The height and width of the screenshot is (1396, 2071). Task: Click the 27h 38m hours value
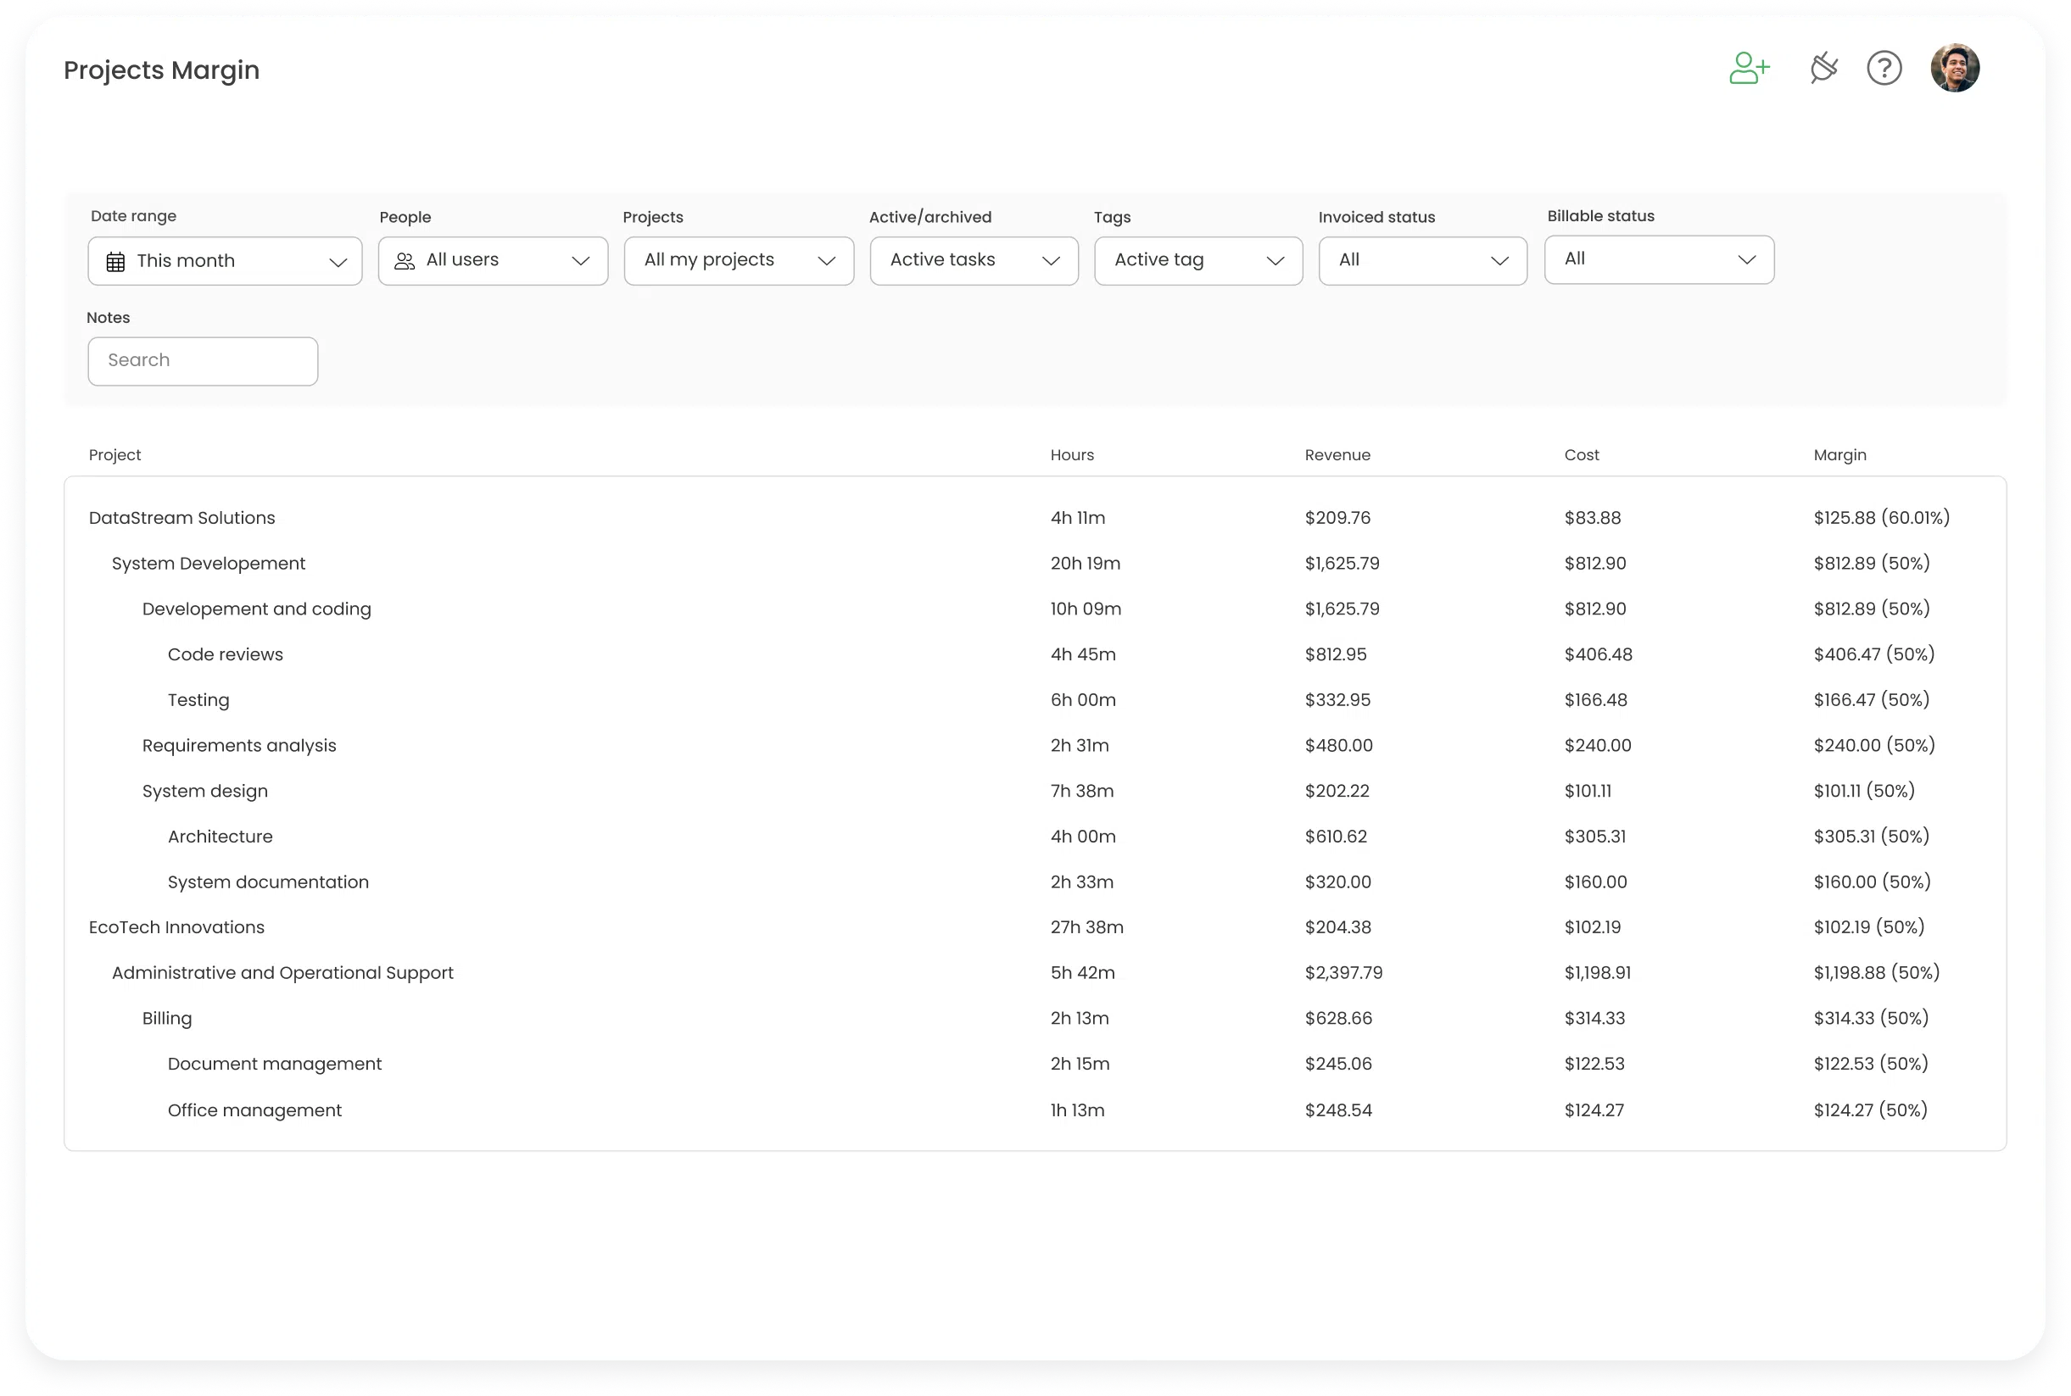pyautogui.click(x=1086, y=926)
